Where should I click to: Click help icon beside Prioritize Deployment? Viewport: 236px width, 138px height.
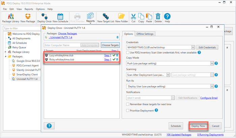(156, 110)
